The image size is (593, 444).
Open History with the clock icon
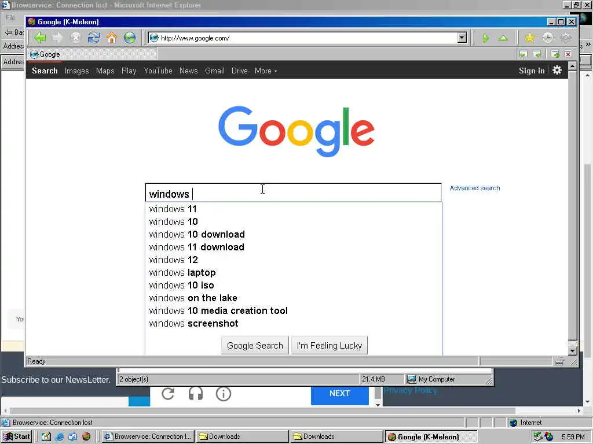pyautogui.click(x=548, y=38)
